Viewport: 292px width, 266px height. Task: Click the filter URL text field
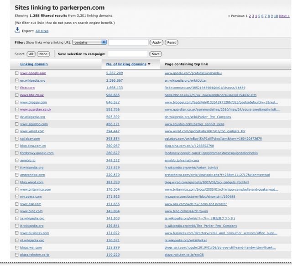coord(128,42)
